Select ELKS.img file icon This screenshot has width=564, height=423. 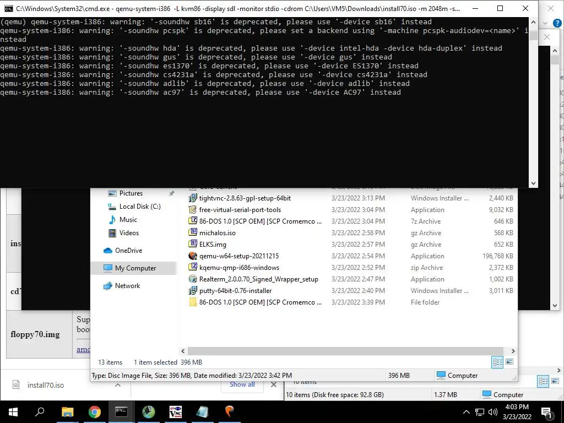click(x=193, y=244)
